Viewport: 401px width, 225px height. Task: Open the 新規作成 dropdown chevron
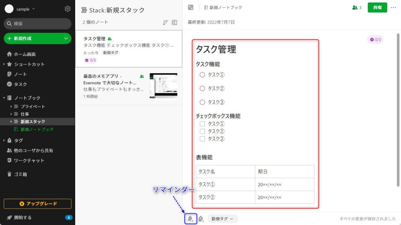(x=66, y=39)
